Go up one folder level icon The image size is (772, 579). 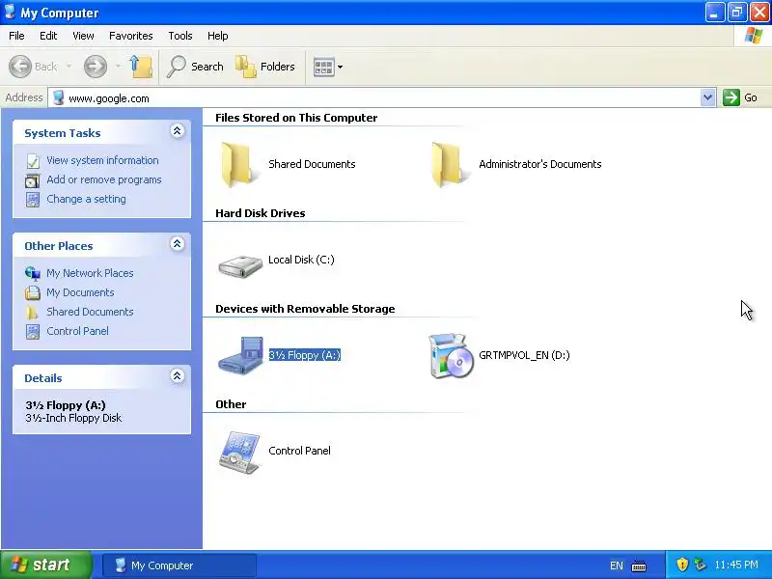pos(141,66)
